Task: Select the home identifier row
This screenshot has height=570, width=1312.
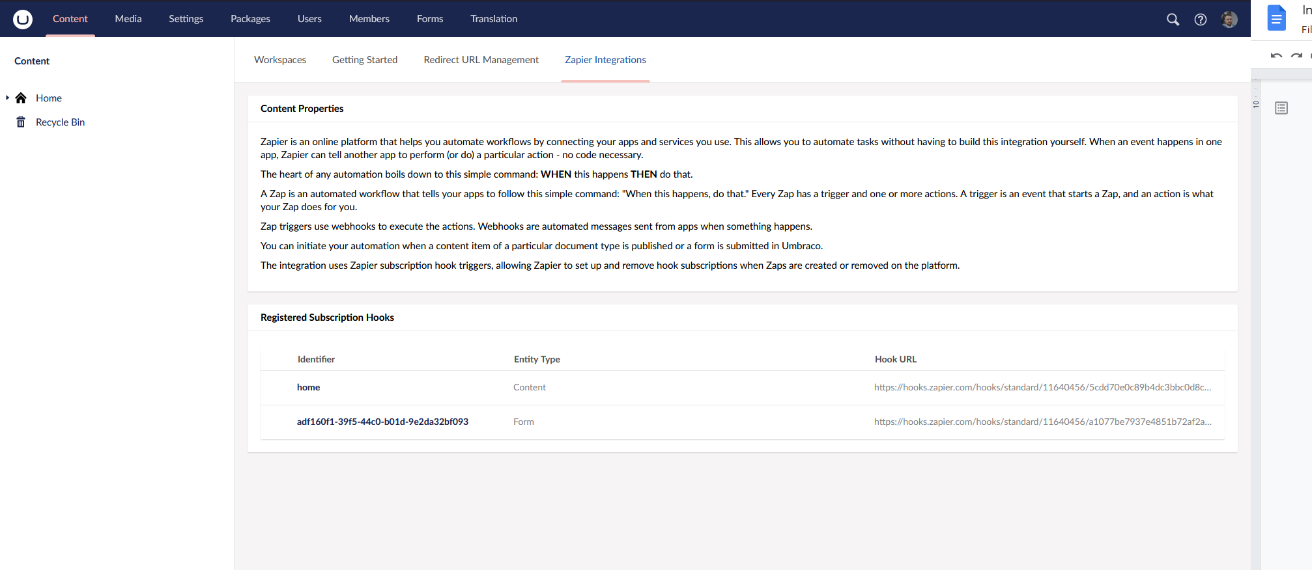Action: pos(309,388)
